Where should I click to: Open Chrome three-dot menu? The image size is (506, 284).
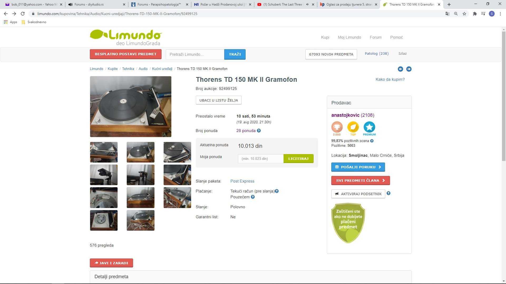[x=500, y=14]
